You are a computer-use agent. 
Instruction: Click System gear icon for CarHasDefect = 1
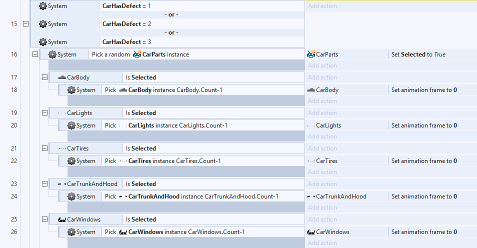pos(43,6)
